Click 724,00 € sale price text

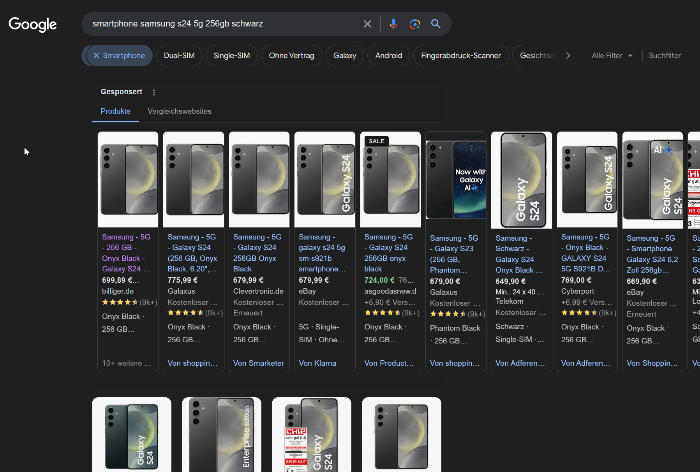[379, 280]
